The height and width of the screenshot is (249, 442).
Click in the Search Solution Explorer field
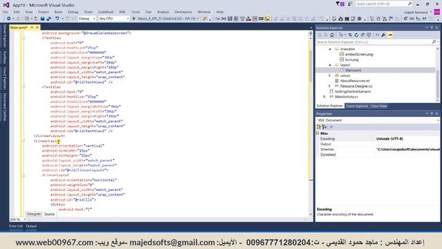point(374,41)
